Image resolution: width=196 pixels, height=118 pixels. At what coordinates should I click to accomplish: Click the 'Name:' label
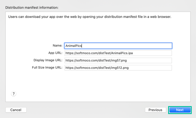point(57,45)
